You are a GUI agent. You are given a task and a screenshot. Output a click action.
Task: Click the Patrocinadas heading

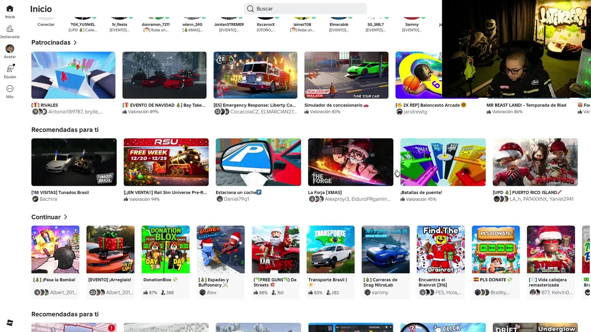[x=51, y=42]
